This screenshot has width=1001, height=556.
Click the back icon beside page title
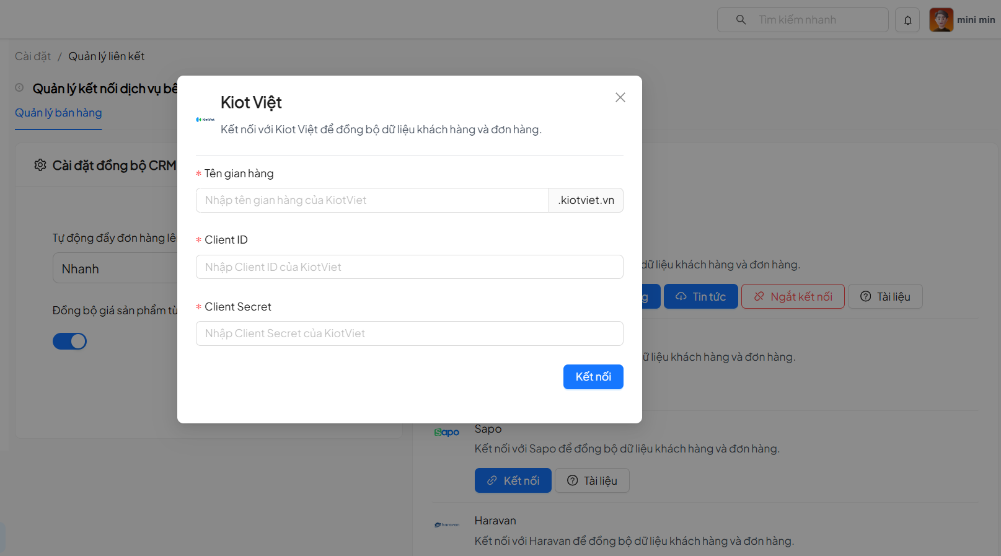pos(20,88)
